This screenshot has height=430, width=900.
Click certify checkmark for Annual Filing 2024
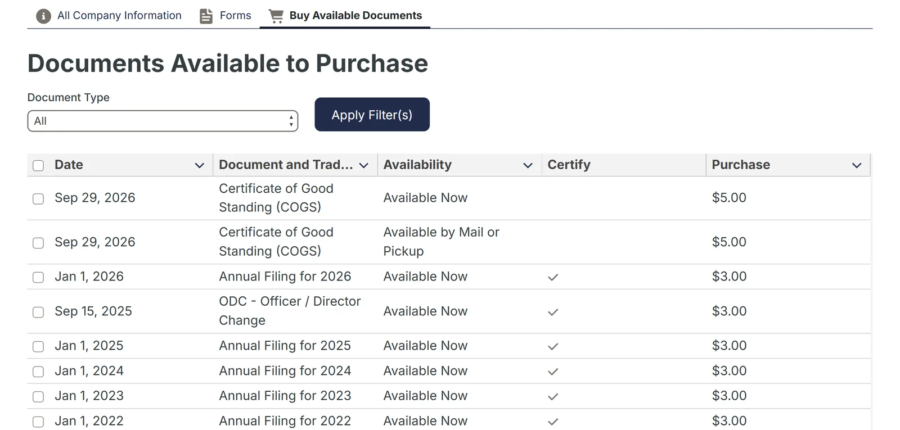coord(553,372)
